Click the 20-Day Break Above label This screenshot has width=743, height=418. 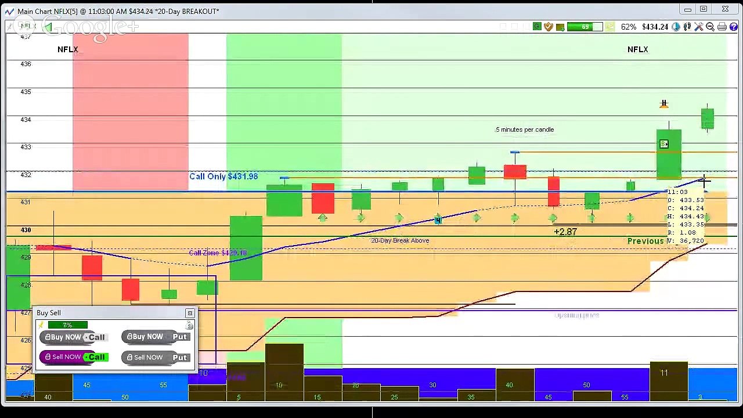pos(400,240)
